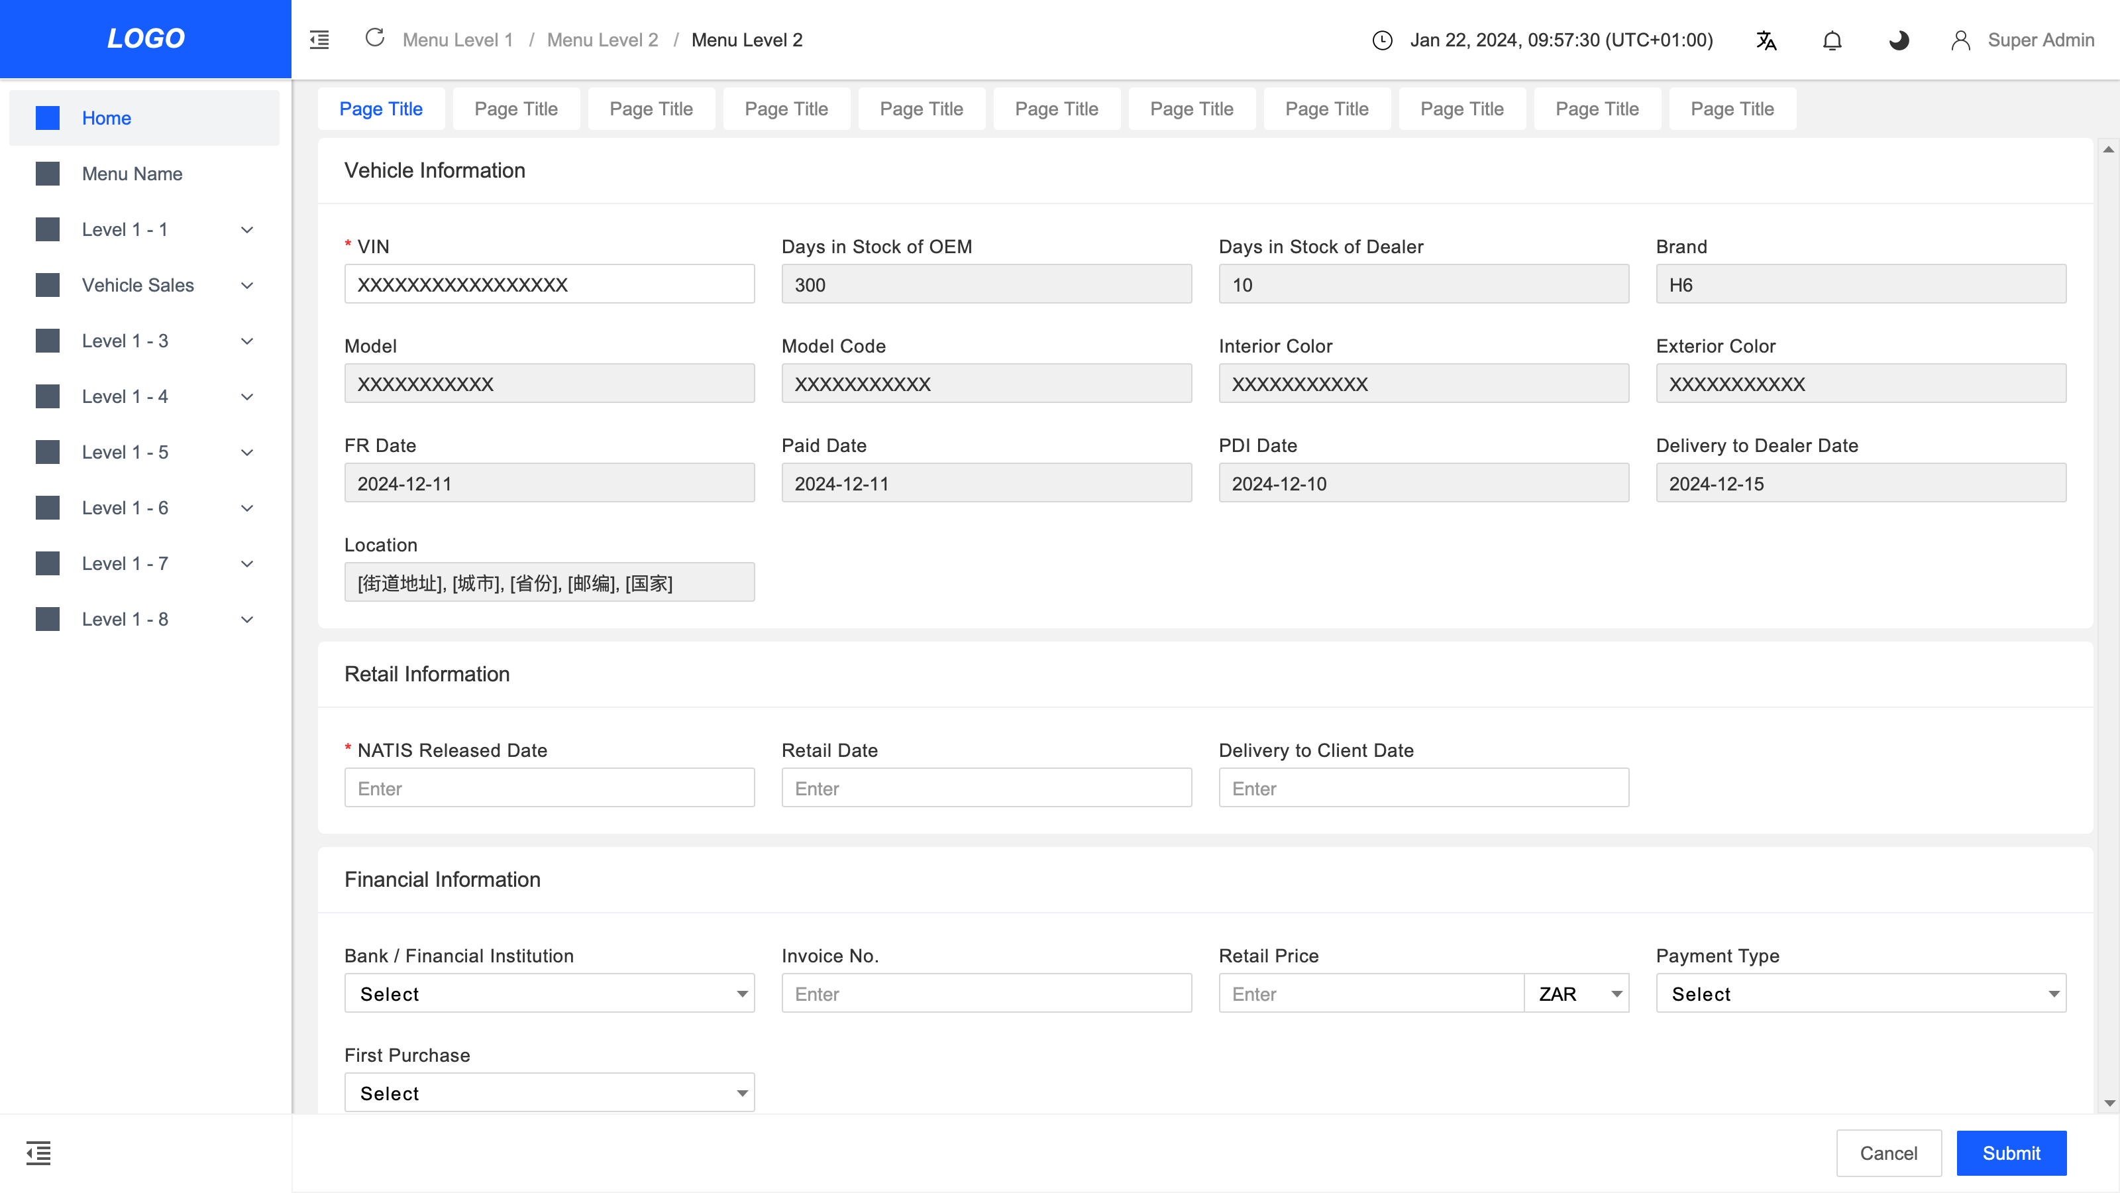Click the VIN input field
Image resolution: width=2120 pixels, height=1193 pixels.
[549, 284]
